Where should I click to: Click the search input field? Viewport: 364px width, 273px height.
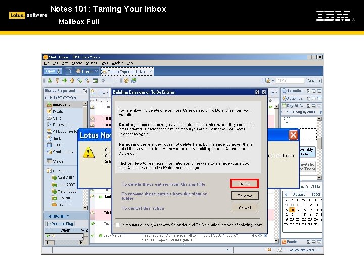pos(290,81)
